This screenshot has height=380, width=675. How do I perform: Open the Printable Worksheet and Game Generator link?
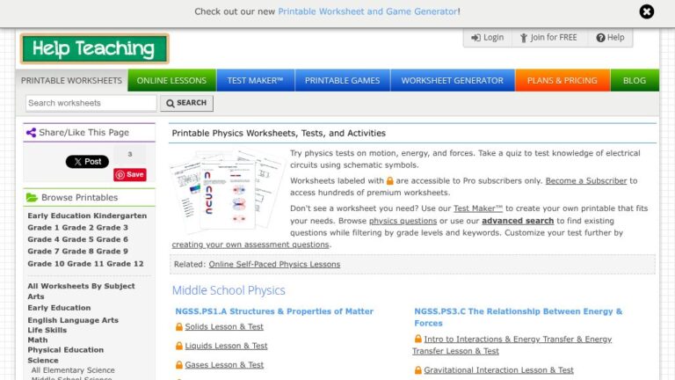tap(367, 11)
